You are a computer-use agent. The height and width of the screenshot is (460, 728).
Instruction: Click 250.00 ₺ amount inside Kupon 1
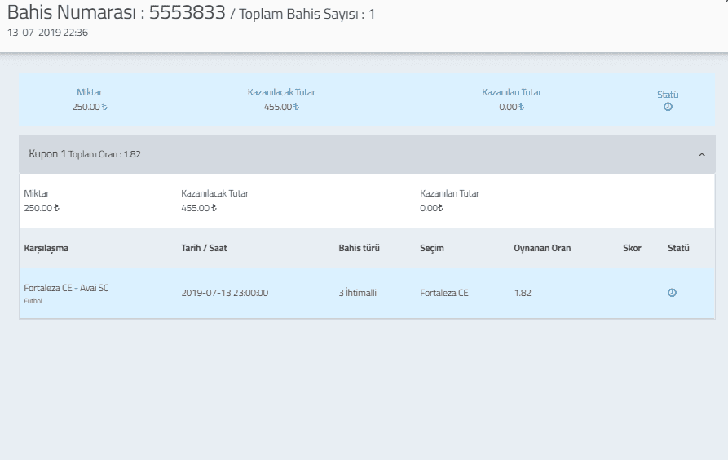42,208
